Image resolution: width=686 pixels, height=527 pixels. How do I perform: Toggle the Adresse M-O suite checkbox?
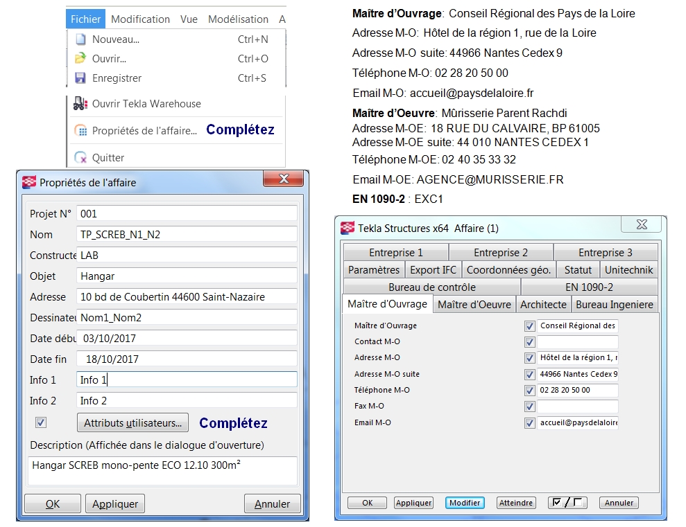(530, 375)
